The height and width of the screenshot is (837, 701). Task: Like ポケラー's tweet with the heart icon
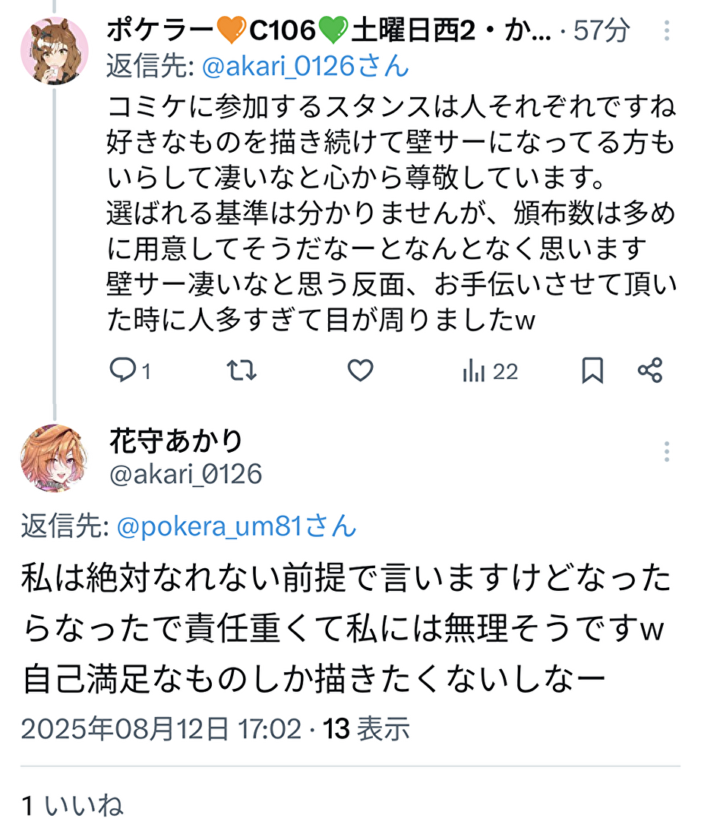360,371
